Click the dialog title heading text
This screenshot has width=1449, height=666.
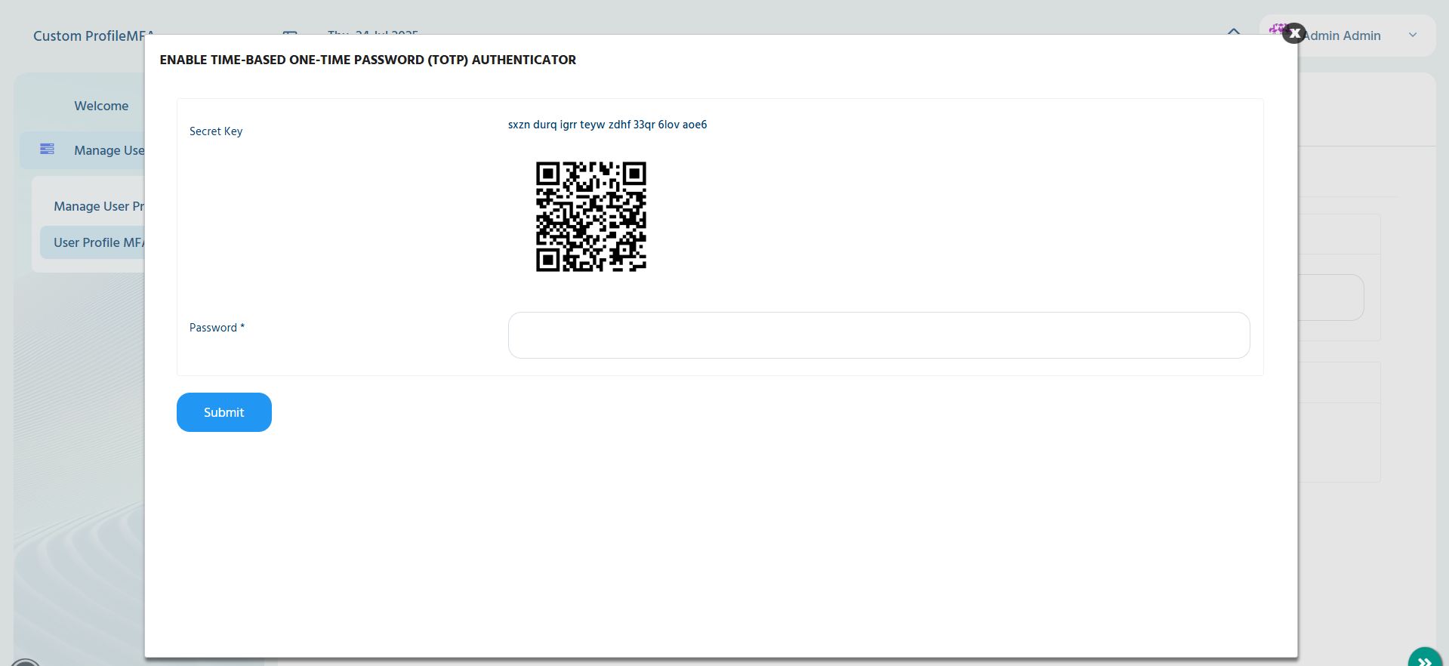(x=368, y=60)
